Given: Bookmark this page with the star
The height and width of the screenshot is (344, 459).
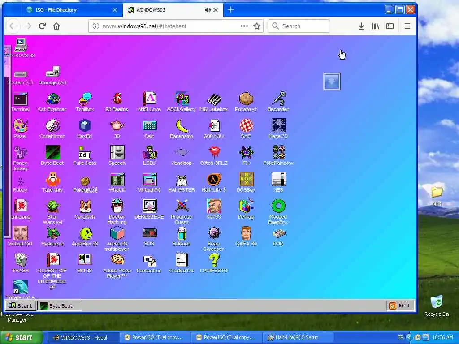Looking at the screenshot, I should (257, 26).
